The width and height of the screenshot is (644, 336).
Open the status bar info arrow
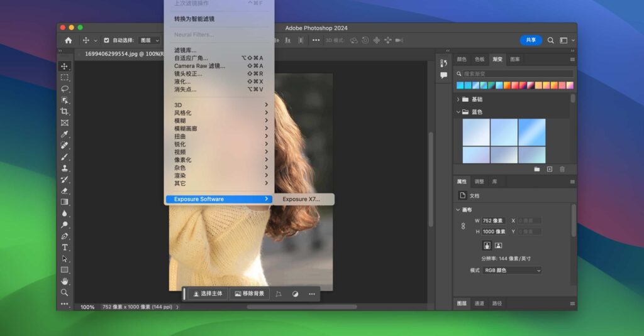[x=177, y=307]
